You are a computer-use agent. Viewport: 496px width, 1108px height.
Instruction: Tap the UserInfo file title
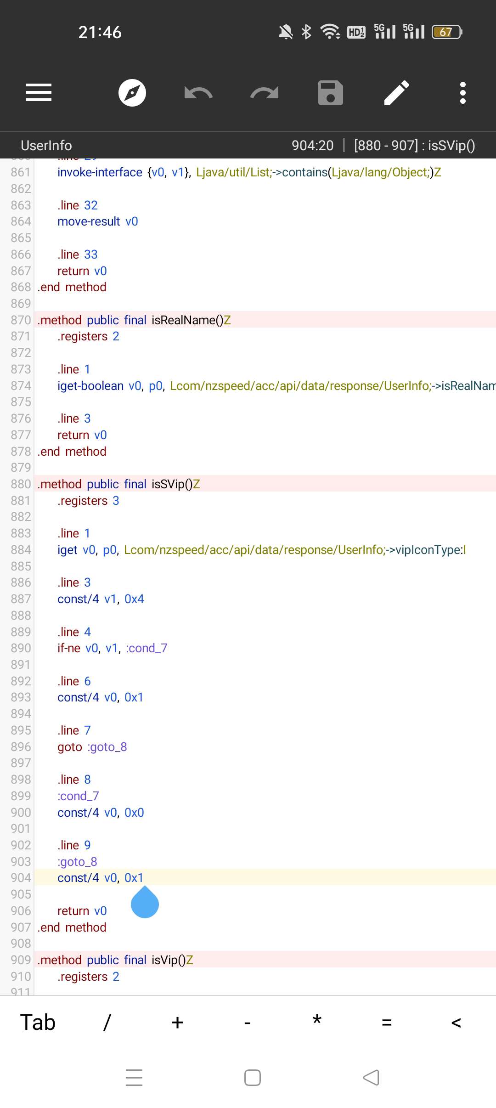click(46, 146)
